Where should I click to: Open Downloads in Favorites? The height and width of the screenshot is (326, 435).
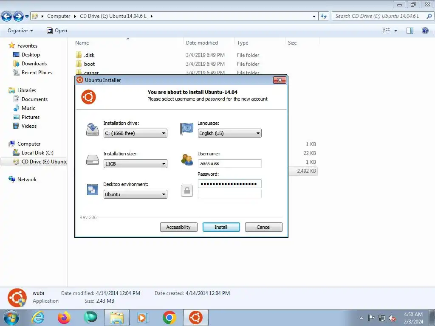tap(34, 64)
